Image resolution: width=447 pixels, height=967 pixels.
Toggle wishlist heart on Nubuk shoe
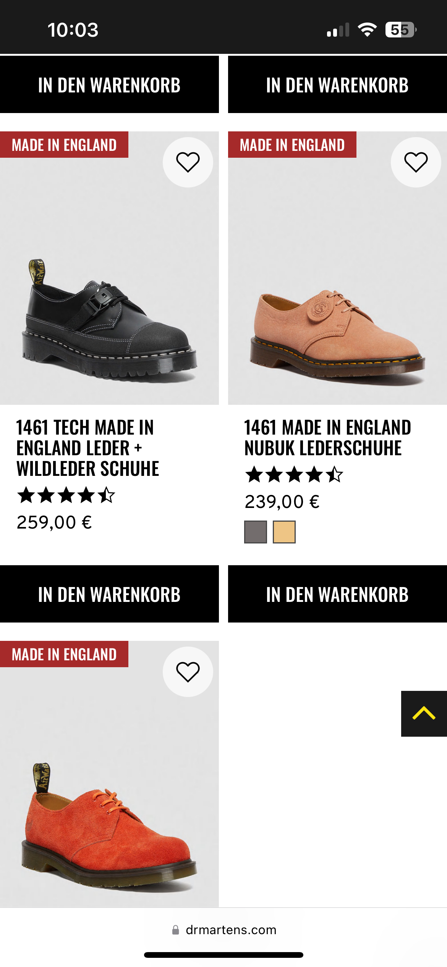[x=416, y=162]
